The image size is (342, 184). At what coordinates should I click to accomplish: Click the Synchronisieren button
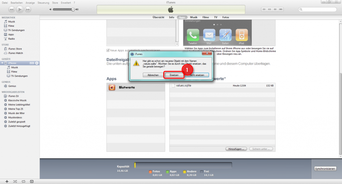(325, 169)
